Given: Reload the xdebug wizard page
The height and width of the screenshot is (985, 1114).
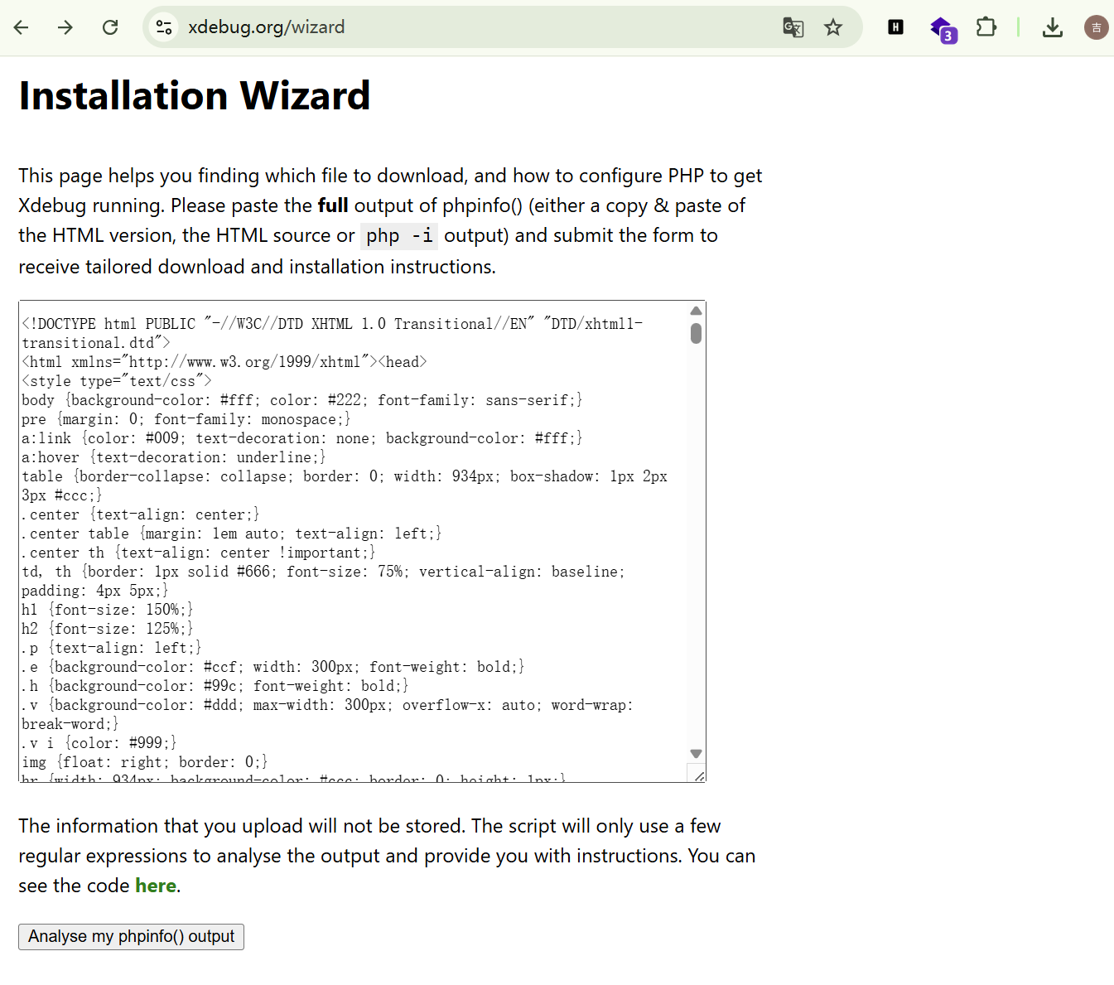Looking at the screenshot, I should 110,27.
